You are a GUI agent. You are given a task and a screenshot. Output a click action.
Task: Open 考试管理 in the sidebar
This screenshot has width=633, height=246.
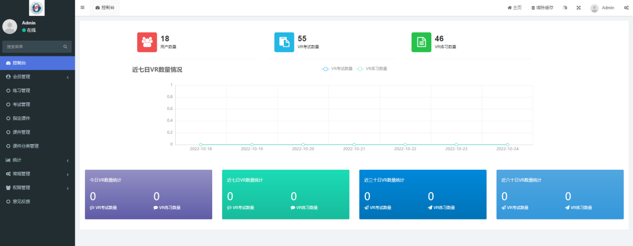point(21,105)
